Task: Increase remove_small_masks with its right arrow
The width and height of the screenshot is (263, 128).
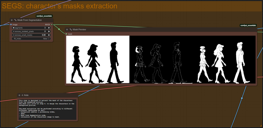Action: 49,35
